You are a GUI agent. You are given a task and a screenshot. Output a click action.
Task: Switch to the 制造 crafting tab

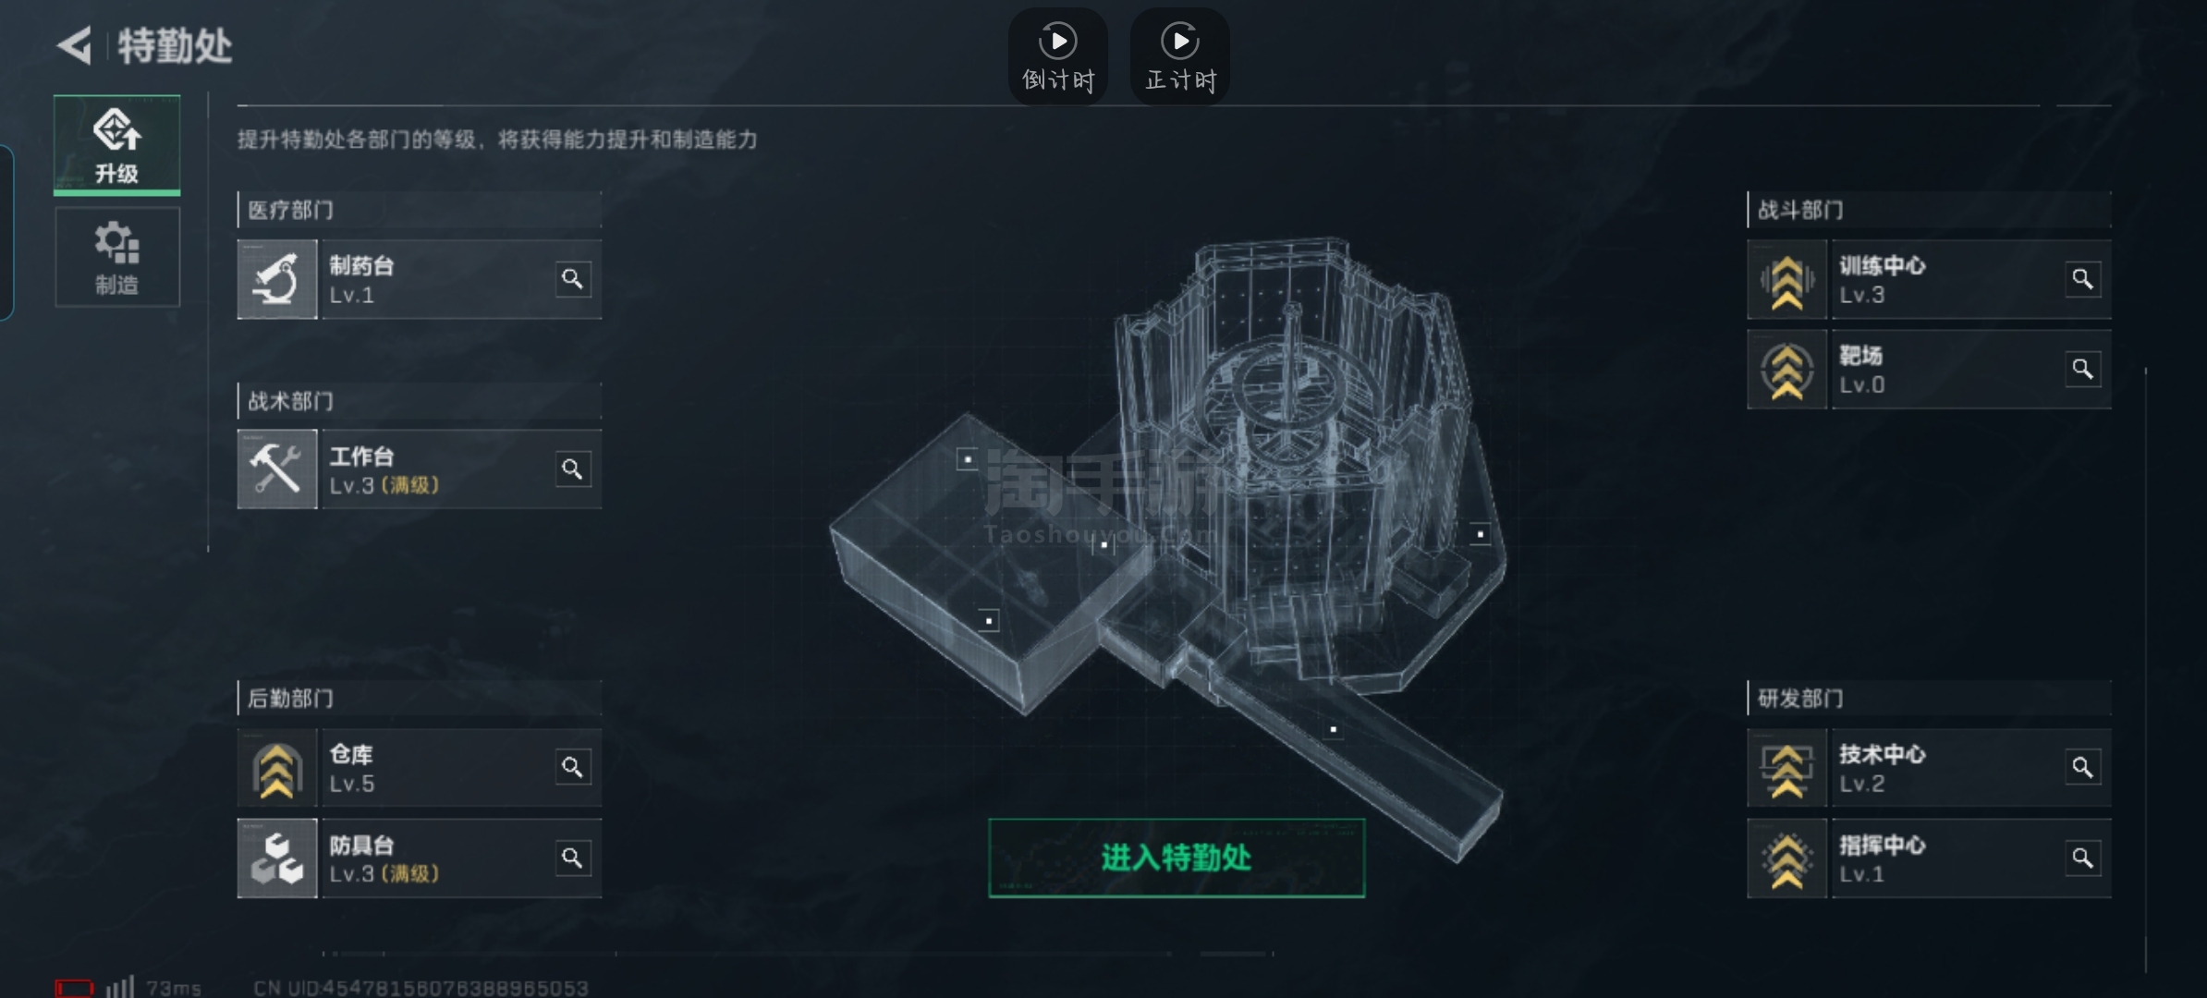117,257
